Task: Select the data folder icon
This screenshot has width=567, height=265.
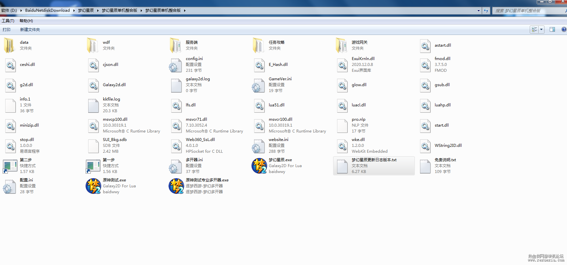Action: pyautogui.click(x=10, y=45)
